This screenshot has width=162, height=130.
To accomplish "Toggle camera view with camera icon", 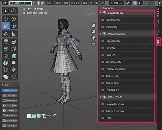I will pyautogui.click(x=93, y=38).
